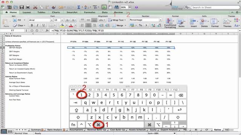Switch to the Assumptions sheet tab
This screenshot has width=241, height=135.
76,130
